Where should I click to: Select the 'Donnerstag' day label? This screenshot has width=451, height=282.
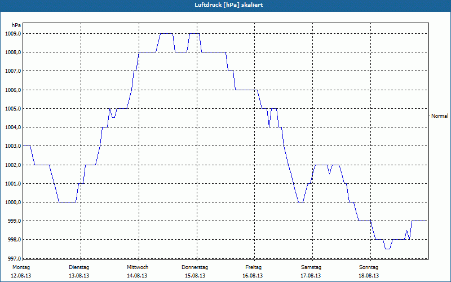pos(194,267)
